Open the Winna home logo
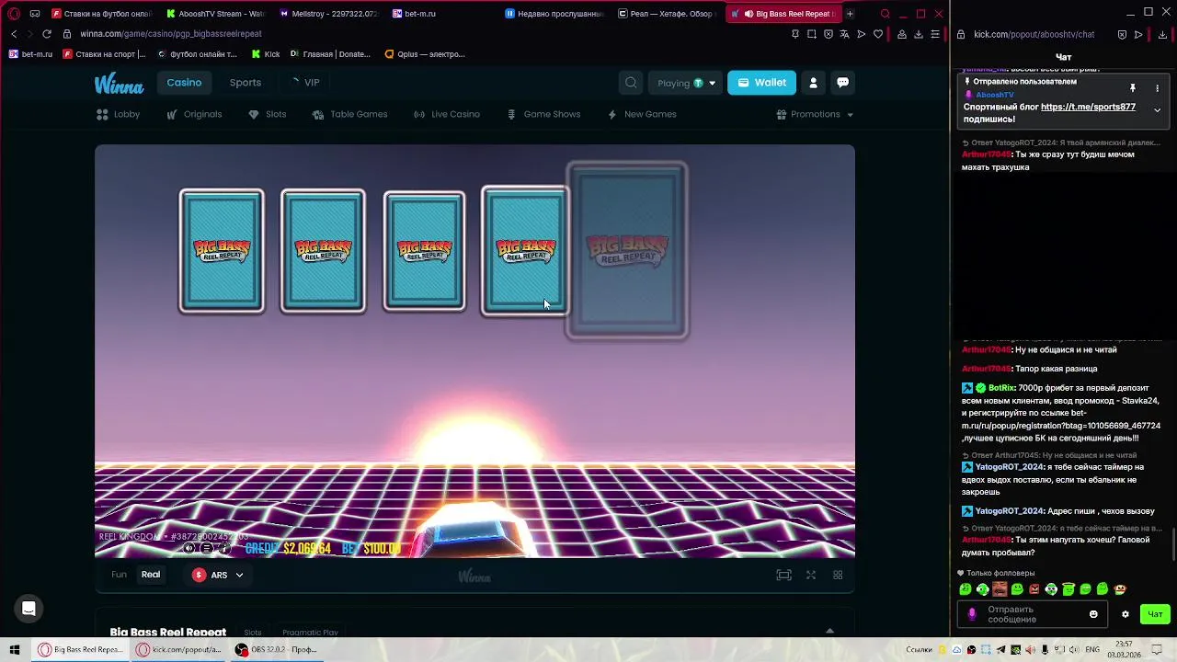 coord(119,84)
